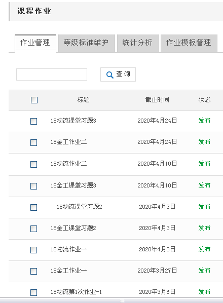Sort by the 截止时间 column header
This screenshot has width=223, height=303.
[x=157, y=100]
